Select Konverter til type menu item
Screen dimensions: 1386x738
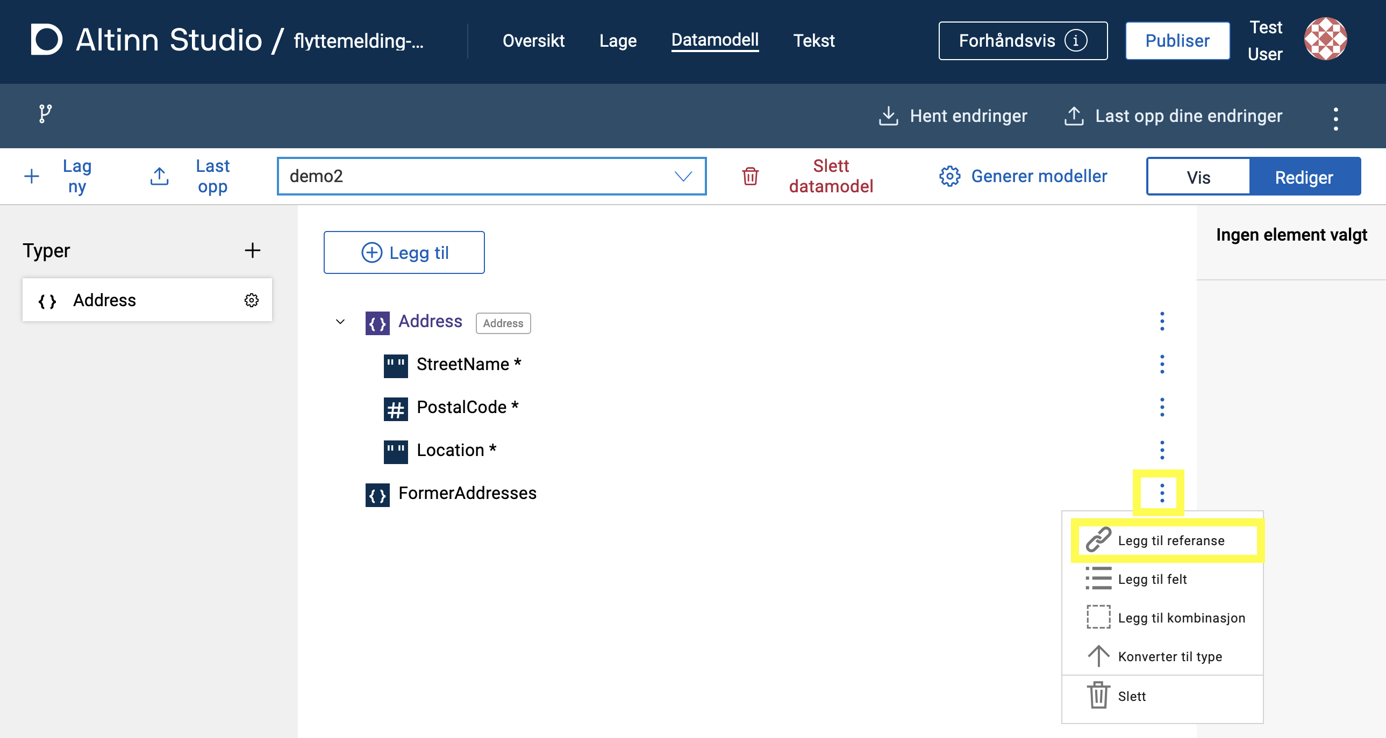click(x=1169, y=657)
